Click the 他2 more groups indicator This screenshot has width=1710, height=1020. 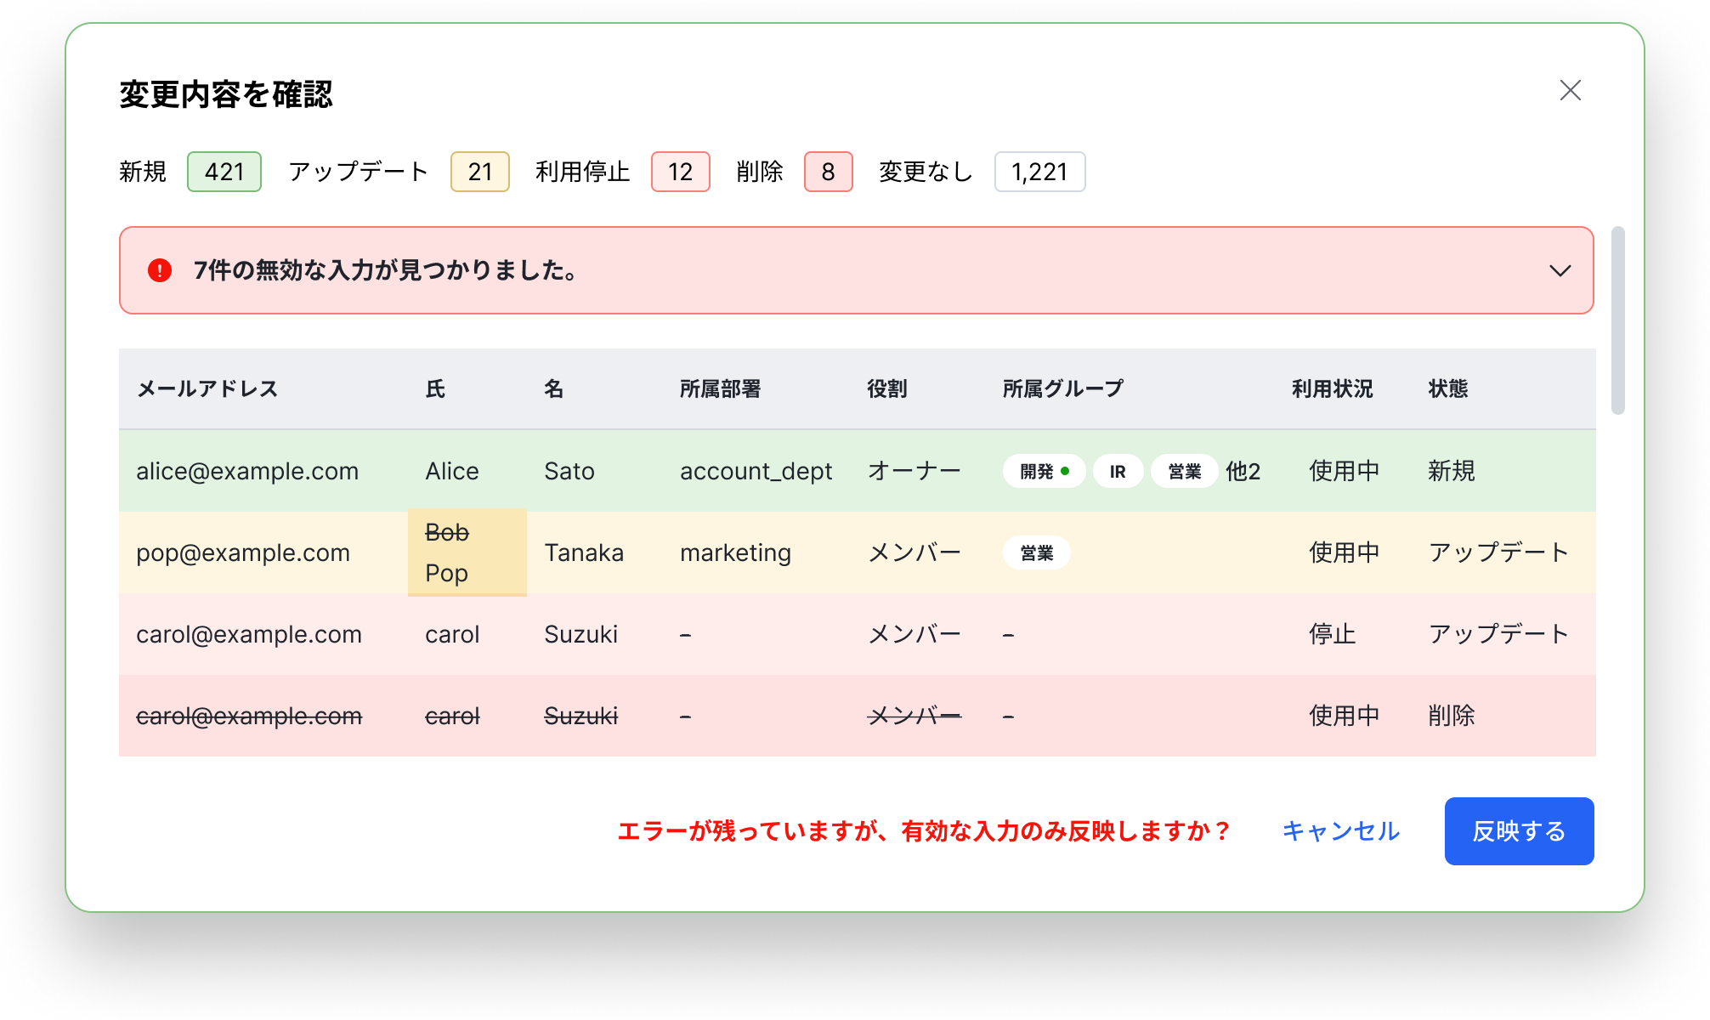[x=1243, y=471]
